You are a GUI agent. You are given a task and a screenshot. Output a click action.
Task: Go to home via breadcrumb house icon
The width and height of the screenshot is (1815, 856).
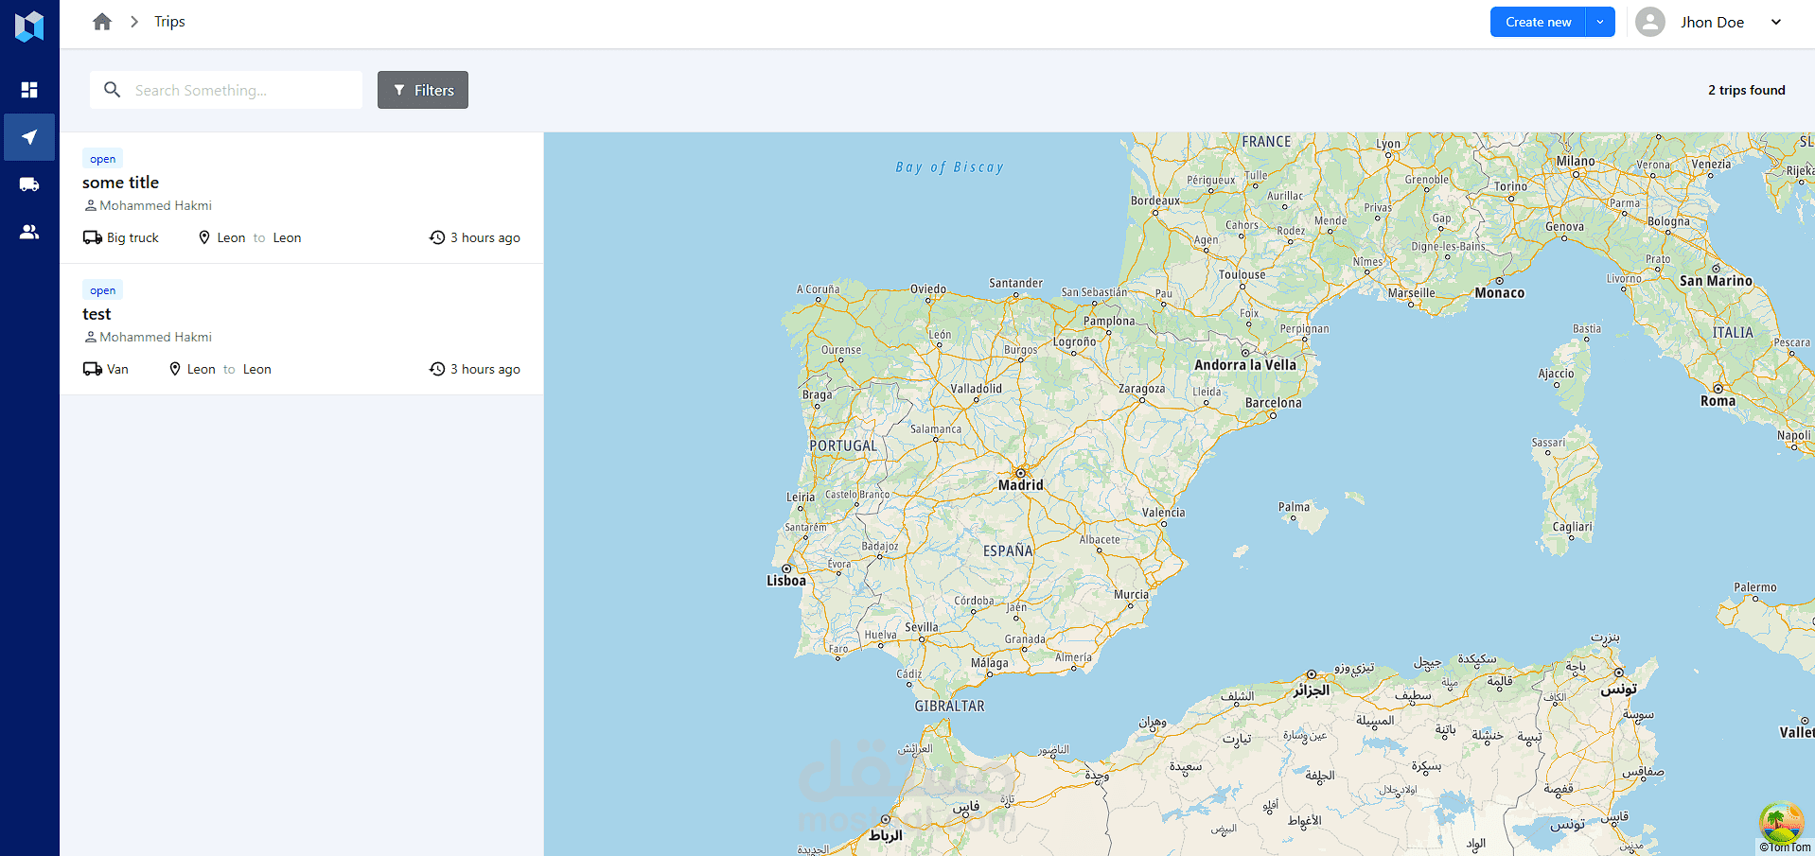[102, 22]
